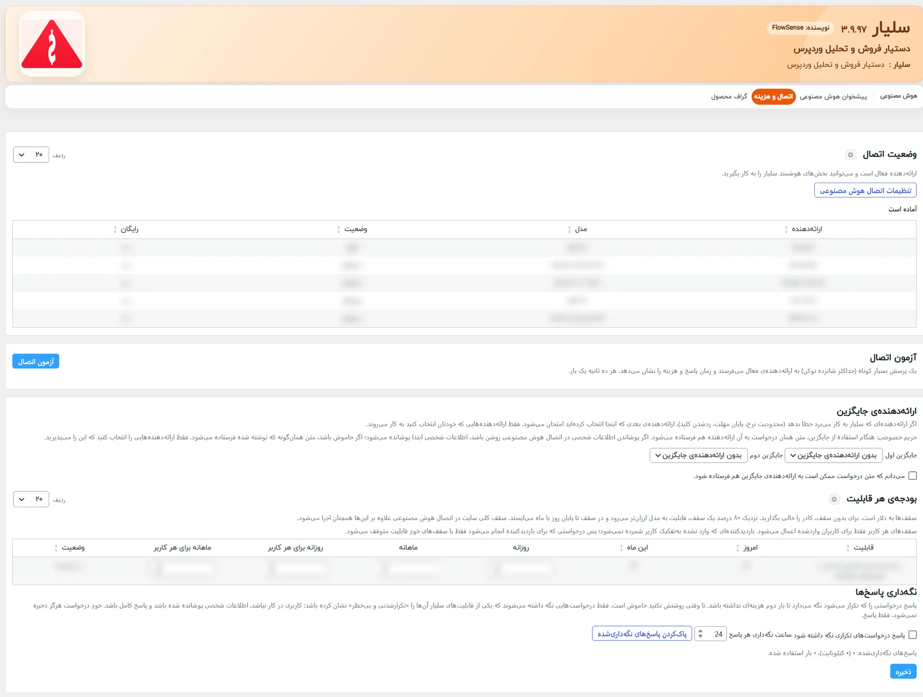
Task: Click the FlowSense author badge
Action: pos(800,28)
